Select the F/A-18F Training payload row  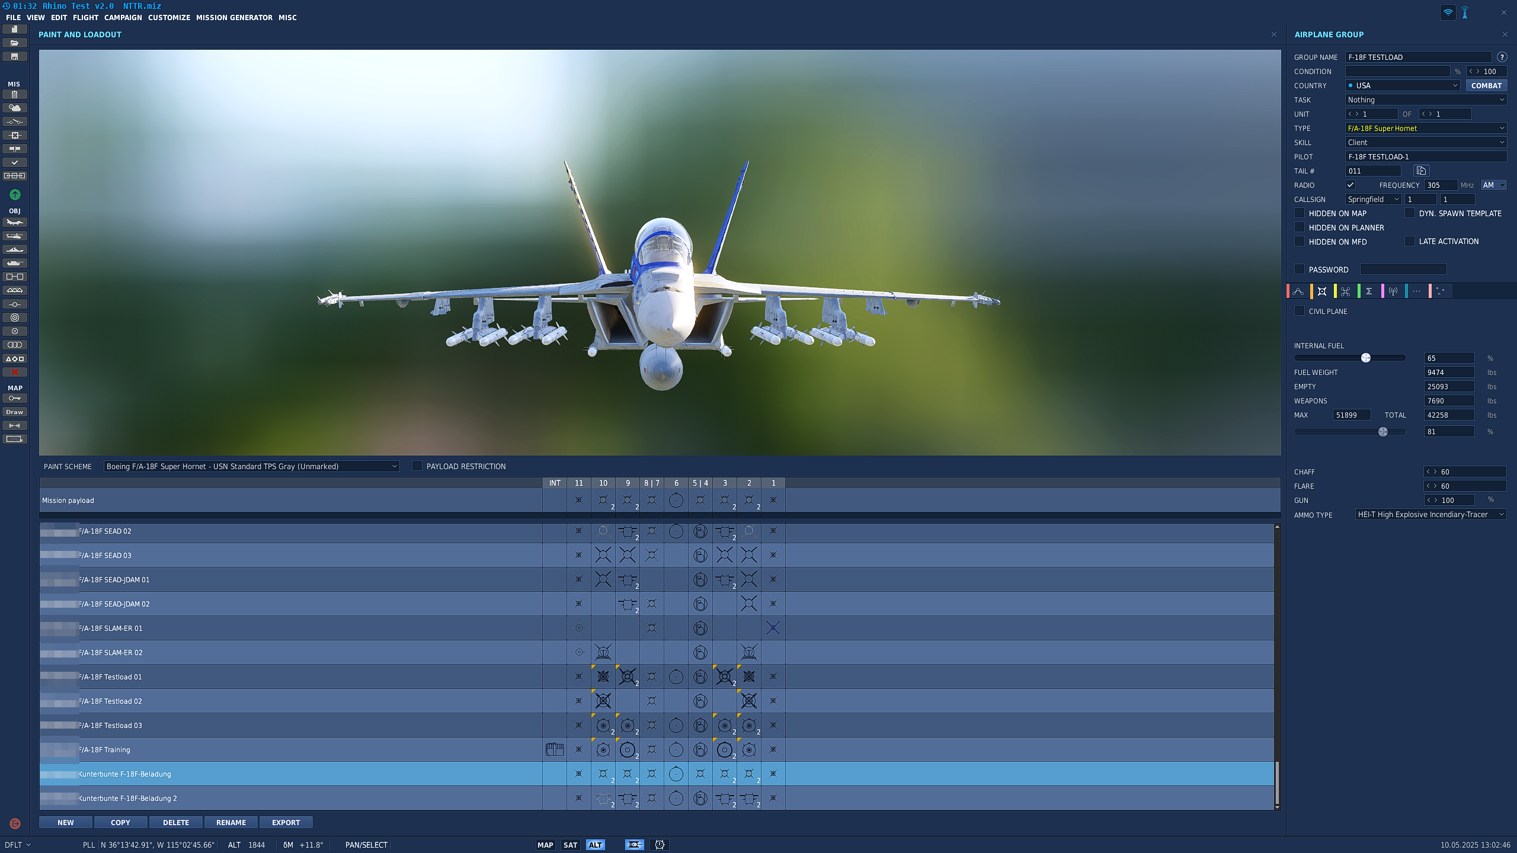click(x=657, y=749)
